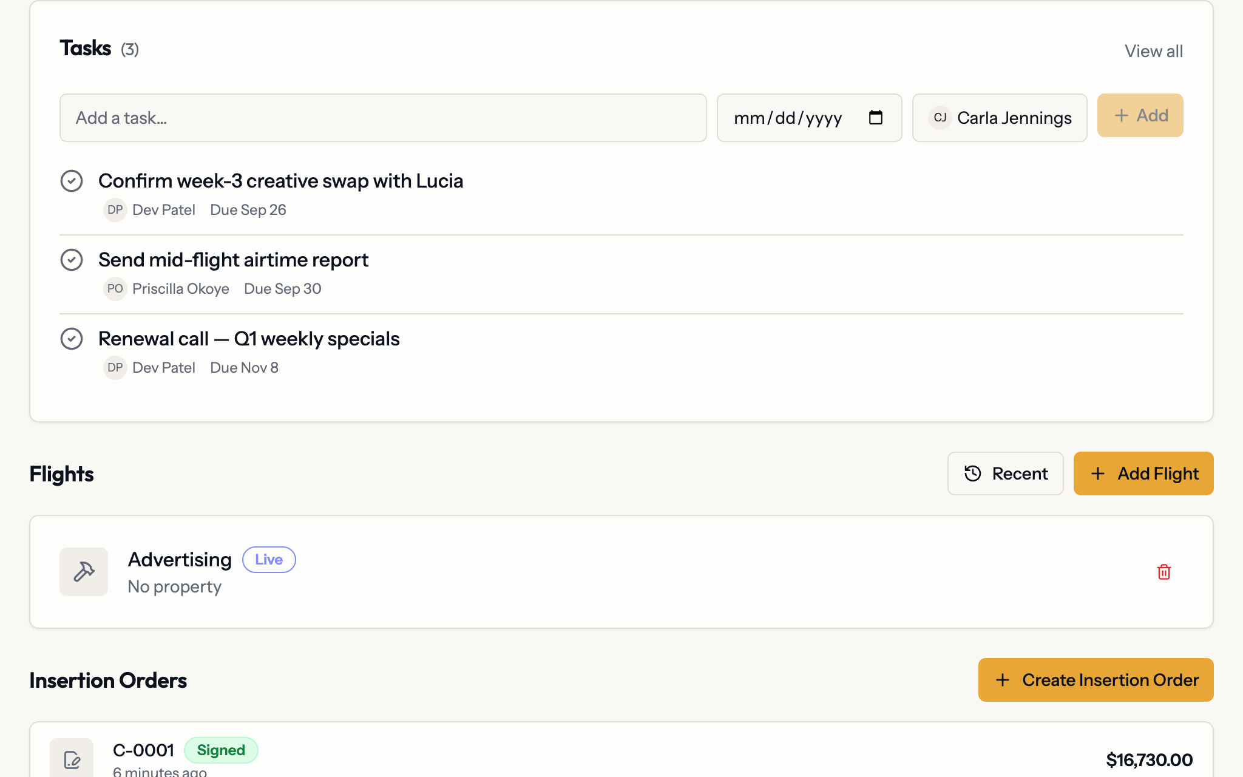Click DP avatar on the Due Sep 26 task
The image size is (1243, 777).
[x=115, y=210]
